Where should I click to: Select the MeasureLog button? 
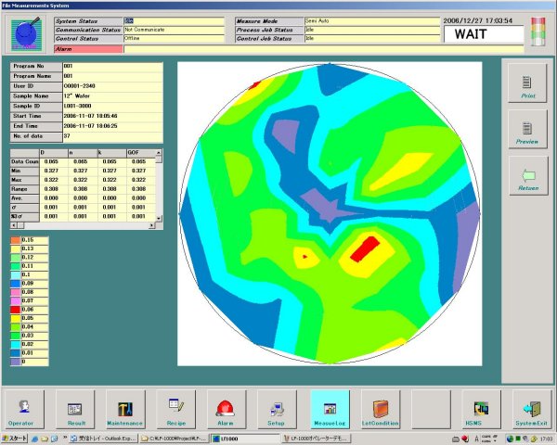(330, 409)
